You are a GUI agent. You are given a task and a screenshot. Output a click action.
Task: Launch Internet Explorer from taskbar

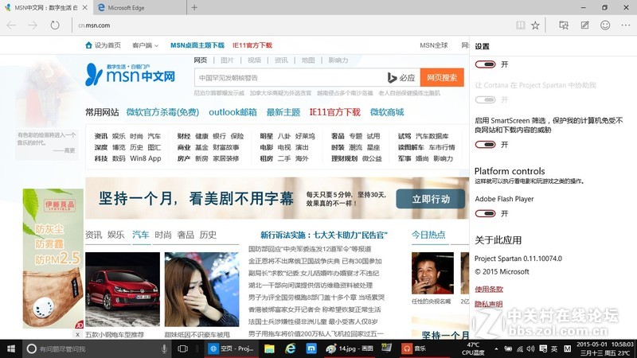pos(291,348)
